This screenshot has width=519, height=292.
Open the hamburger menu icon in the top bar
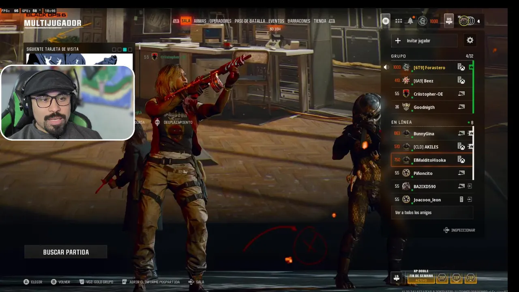point(386,21)
